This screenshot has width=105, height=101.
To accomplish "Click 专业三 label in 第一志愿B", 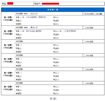I will pos(19,35).
